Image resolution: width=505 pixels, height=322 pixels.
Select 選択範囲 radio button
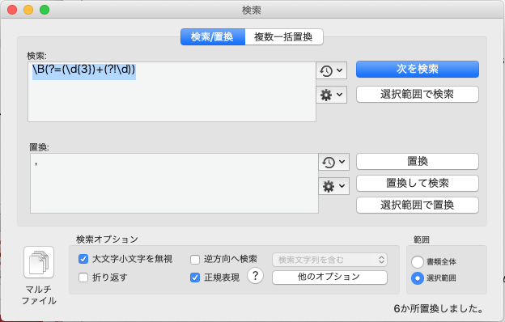pos(418,278)
